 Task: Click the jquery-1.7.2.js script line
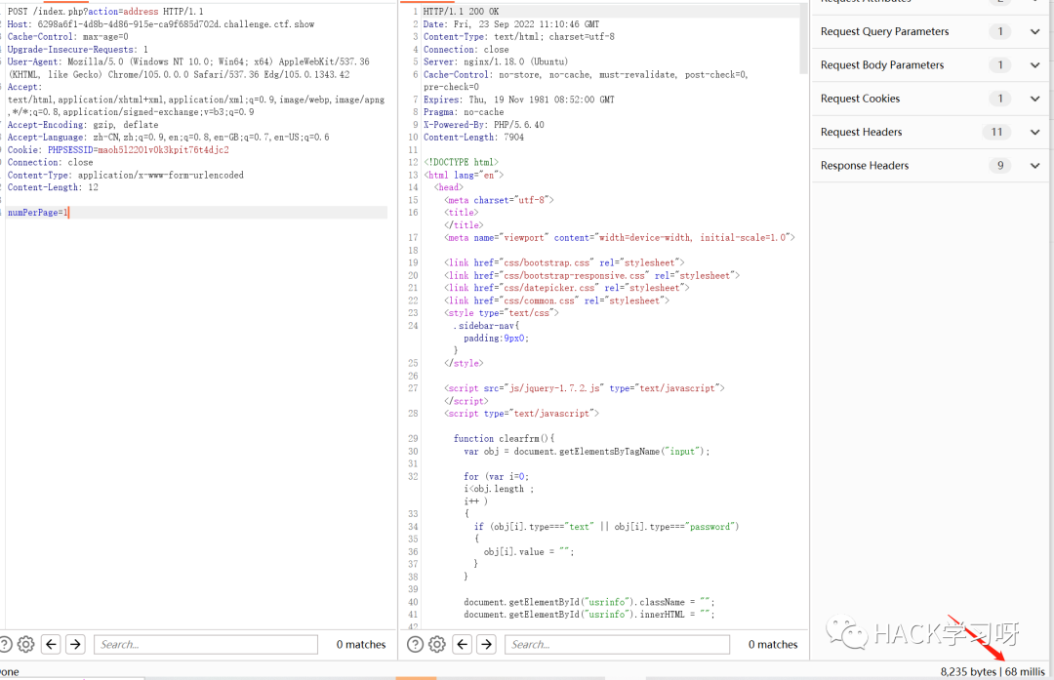click(585, 388)
